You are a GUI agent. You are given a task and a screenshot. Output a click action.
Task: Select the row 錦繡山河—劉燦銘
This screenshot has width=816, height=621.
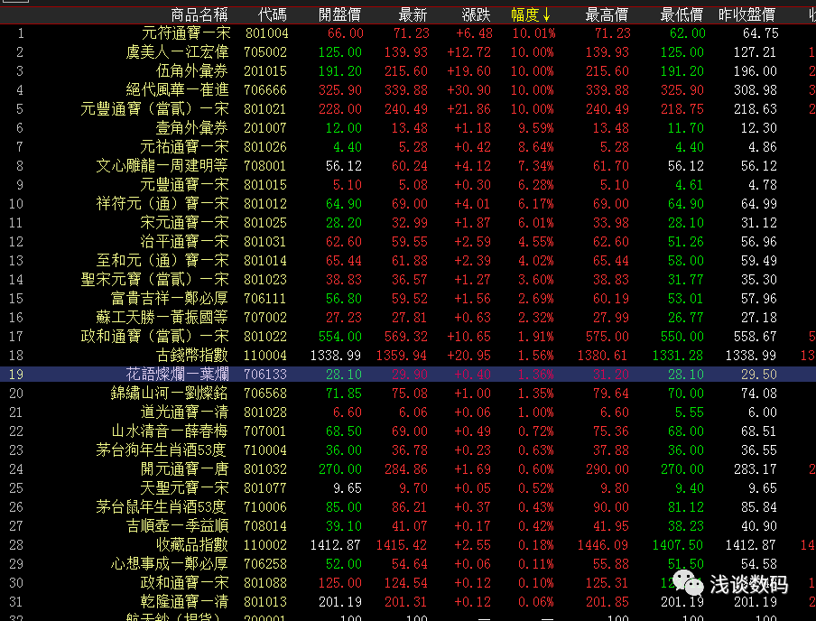(x=408, y=393)
